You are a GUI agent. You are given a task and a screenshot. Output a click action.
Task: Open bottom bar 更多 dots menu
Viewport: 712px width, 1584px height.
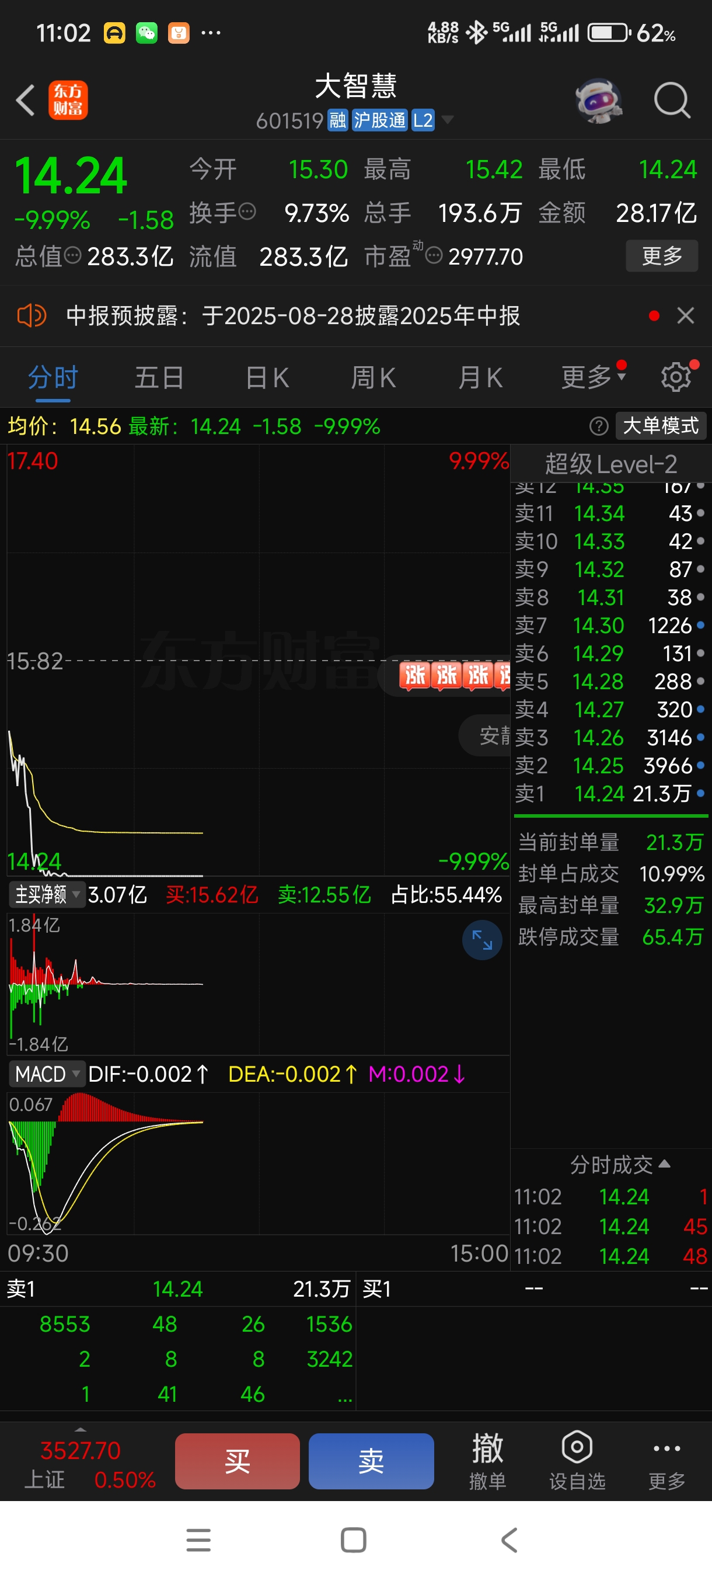point(666,1461)
